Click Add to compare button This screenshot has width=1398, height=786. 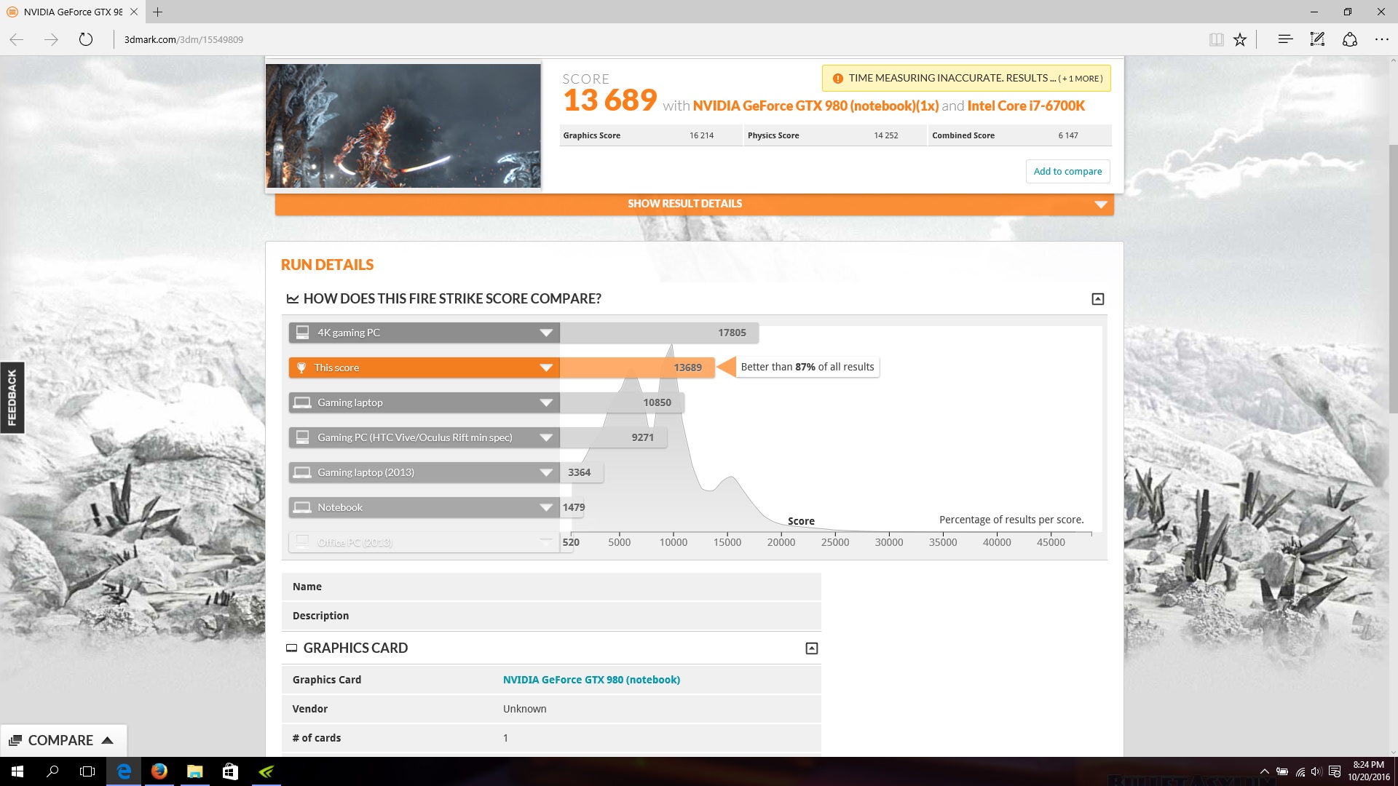pos(1067,171)
